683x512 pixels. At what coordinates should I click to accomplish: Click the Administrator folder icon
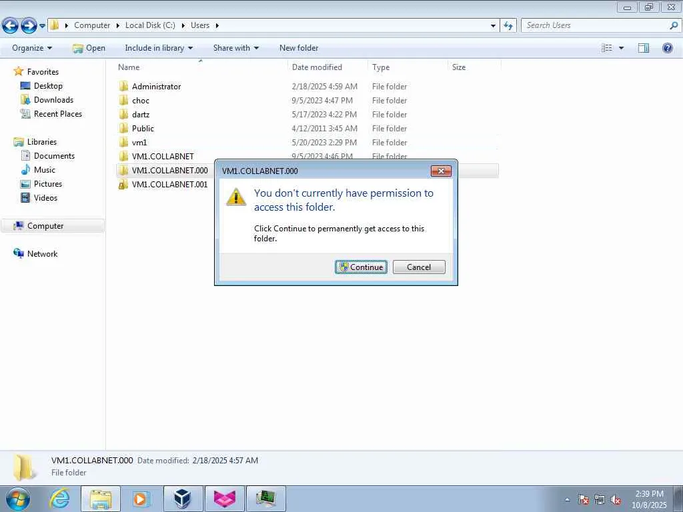(x=123, y=86)
